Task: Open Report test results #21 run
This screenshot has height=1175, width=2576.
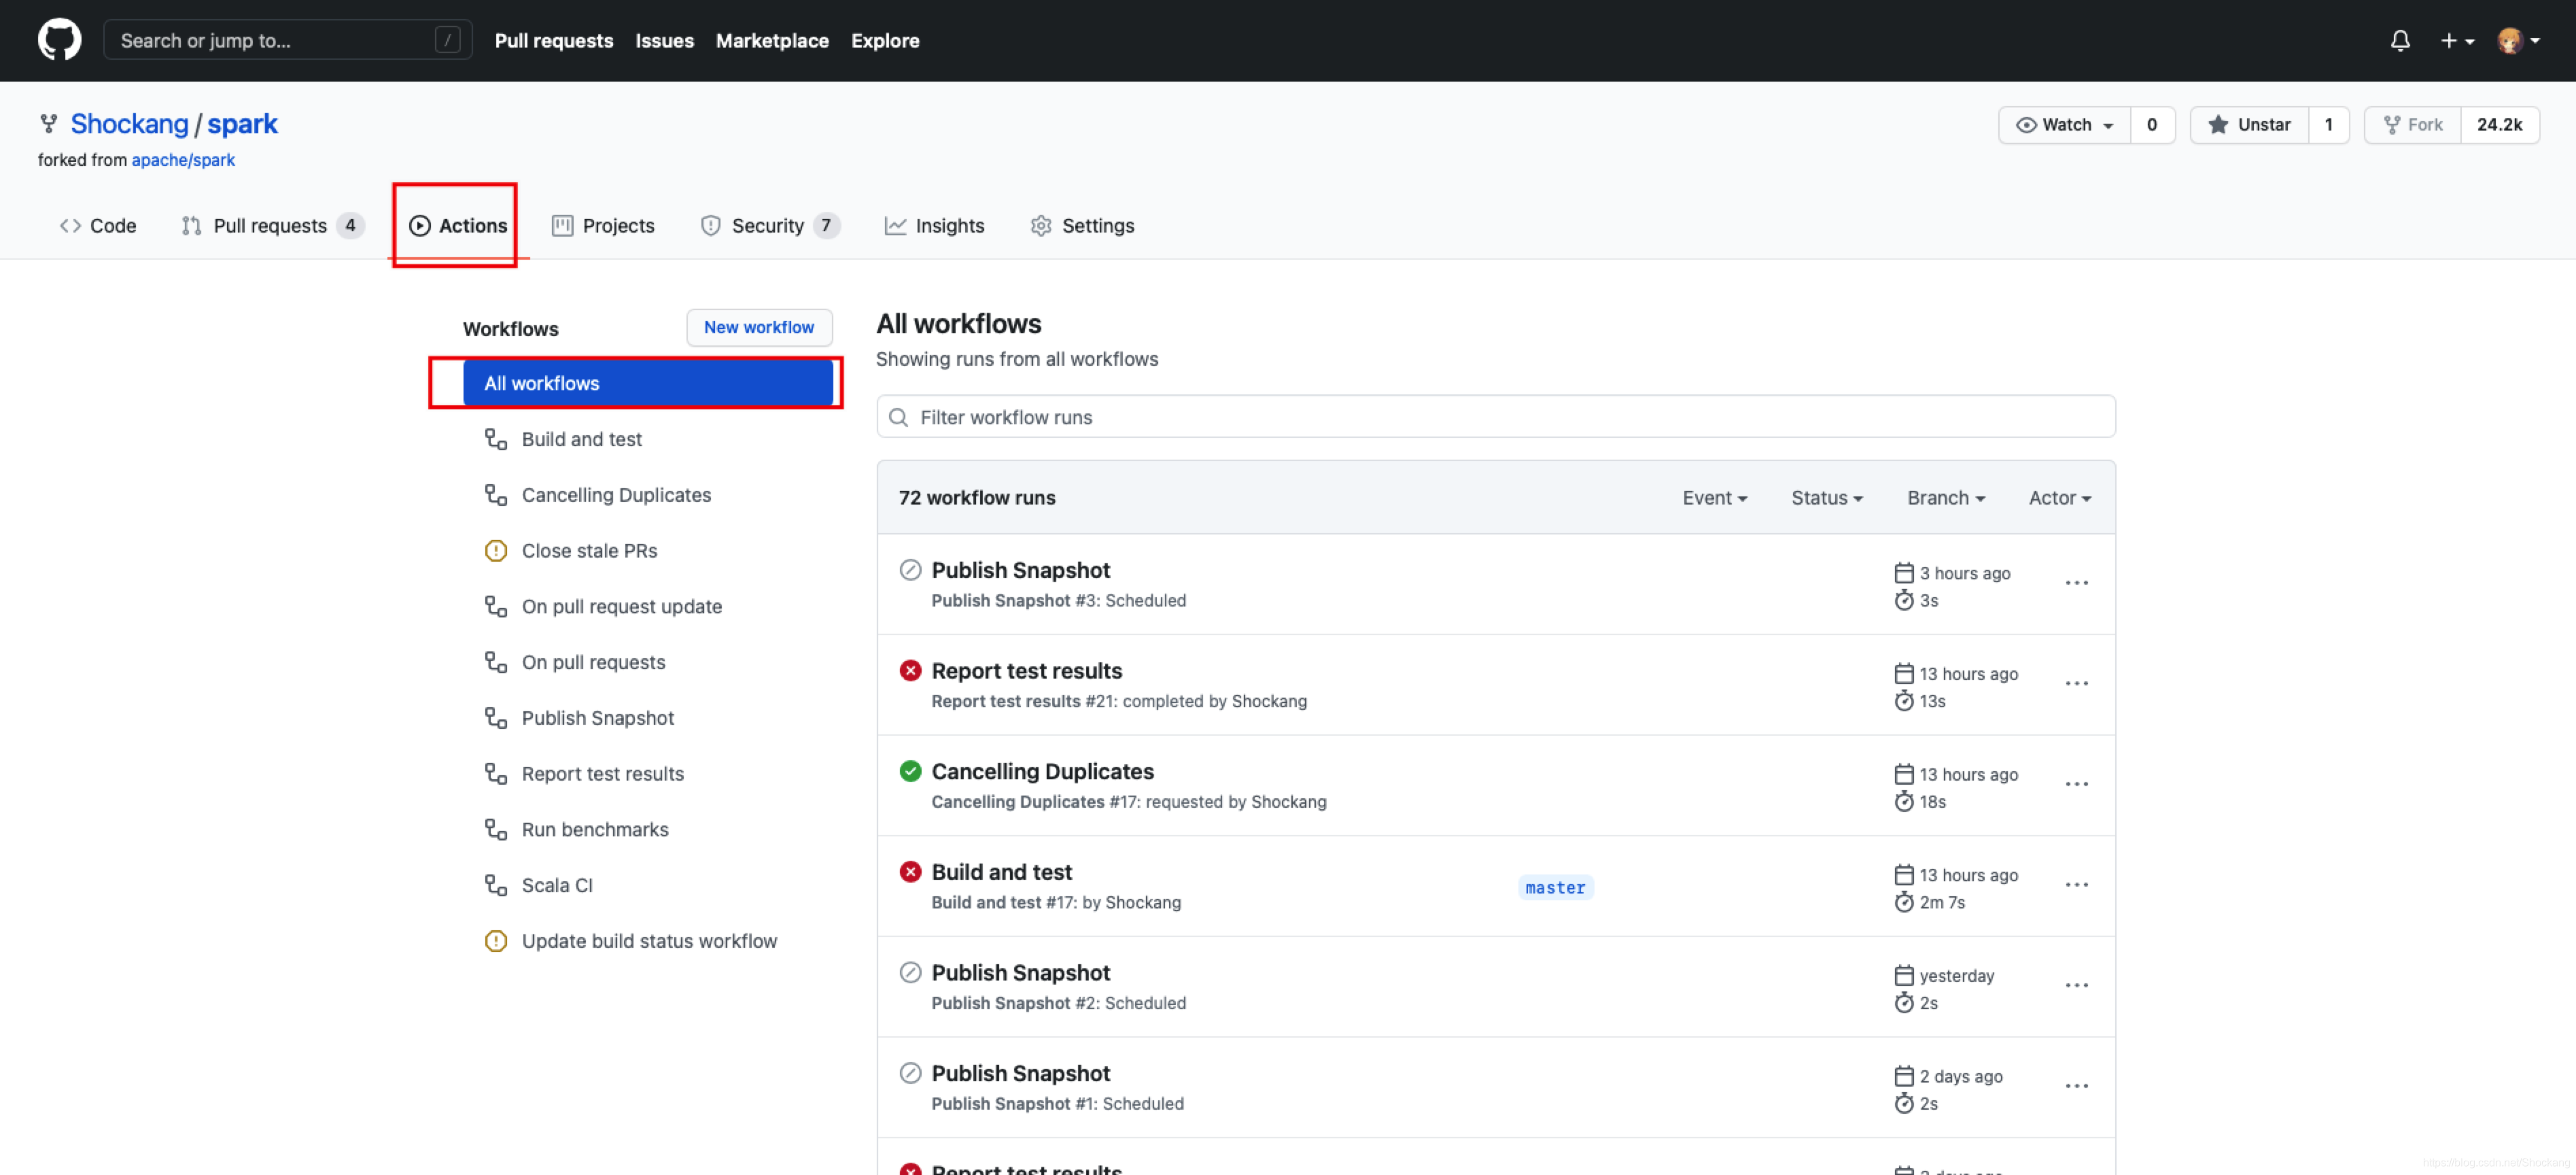Action: (1026, 670)
